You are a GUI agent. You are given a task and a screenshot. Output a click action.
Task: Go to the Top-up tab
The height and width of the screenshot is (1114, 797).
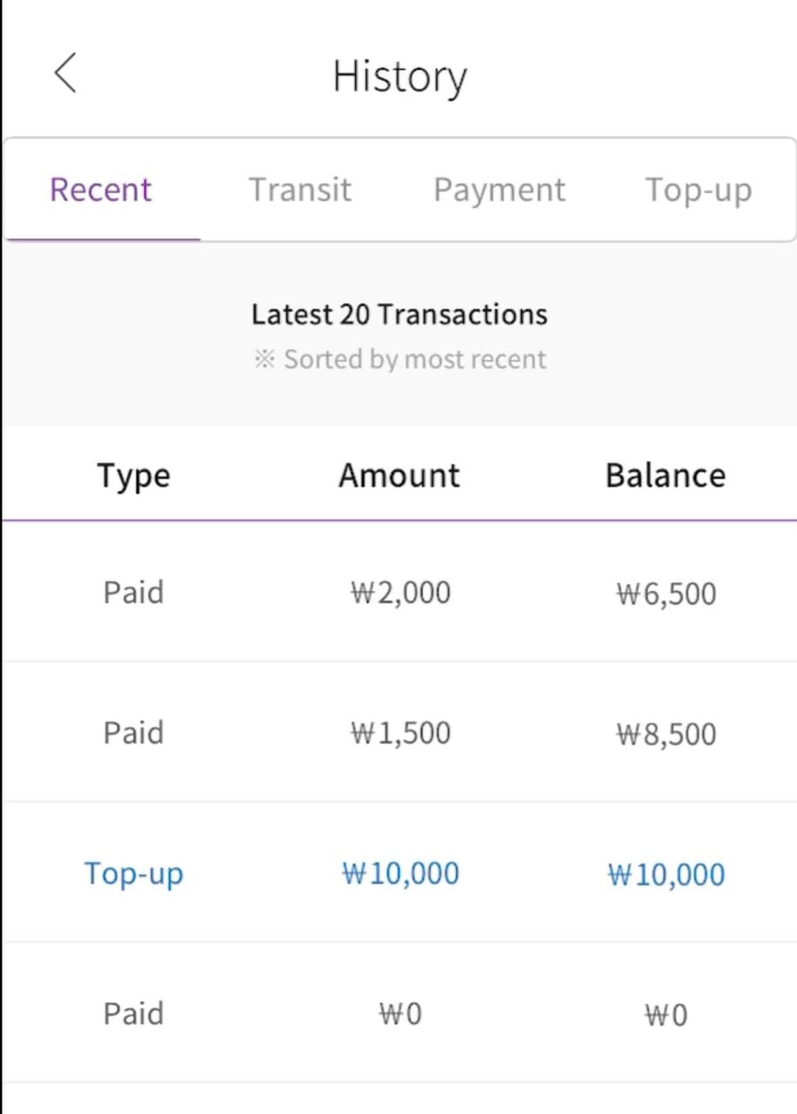pyautogui.click(x=698, y=189)
